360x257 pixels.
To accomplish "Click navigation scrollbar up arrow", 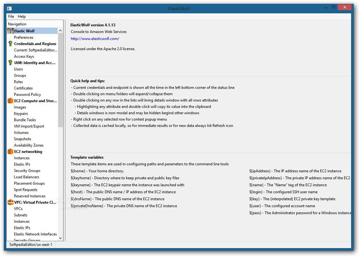I will tap(60, 30).
